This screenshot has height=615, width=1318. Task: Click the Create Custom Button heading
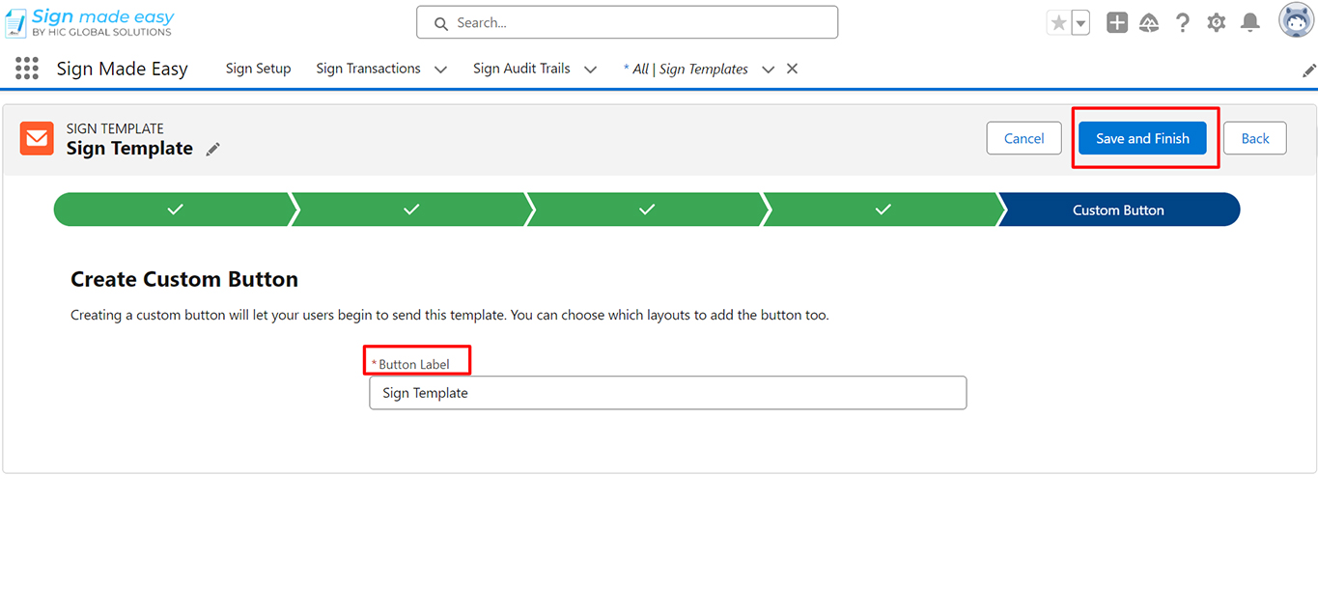[184, 279]
